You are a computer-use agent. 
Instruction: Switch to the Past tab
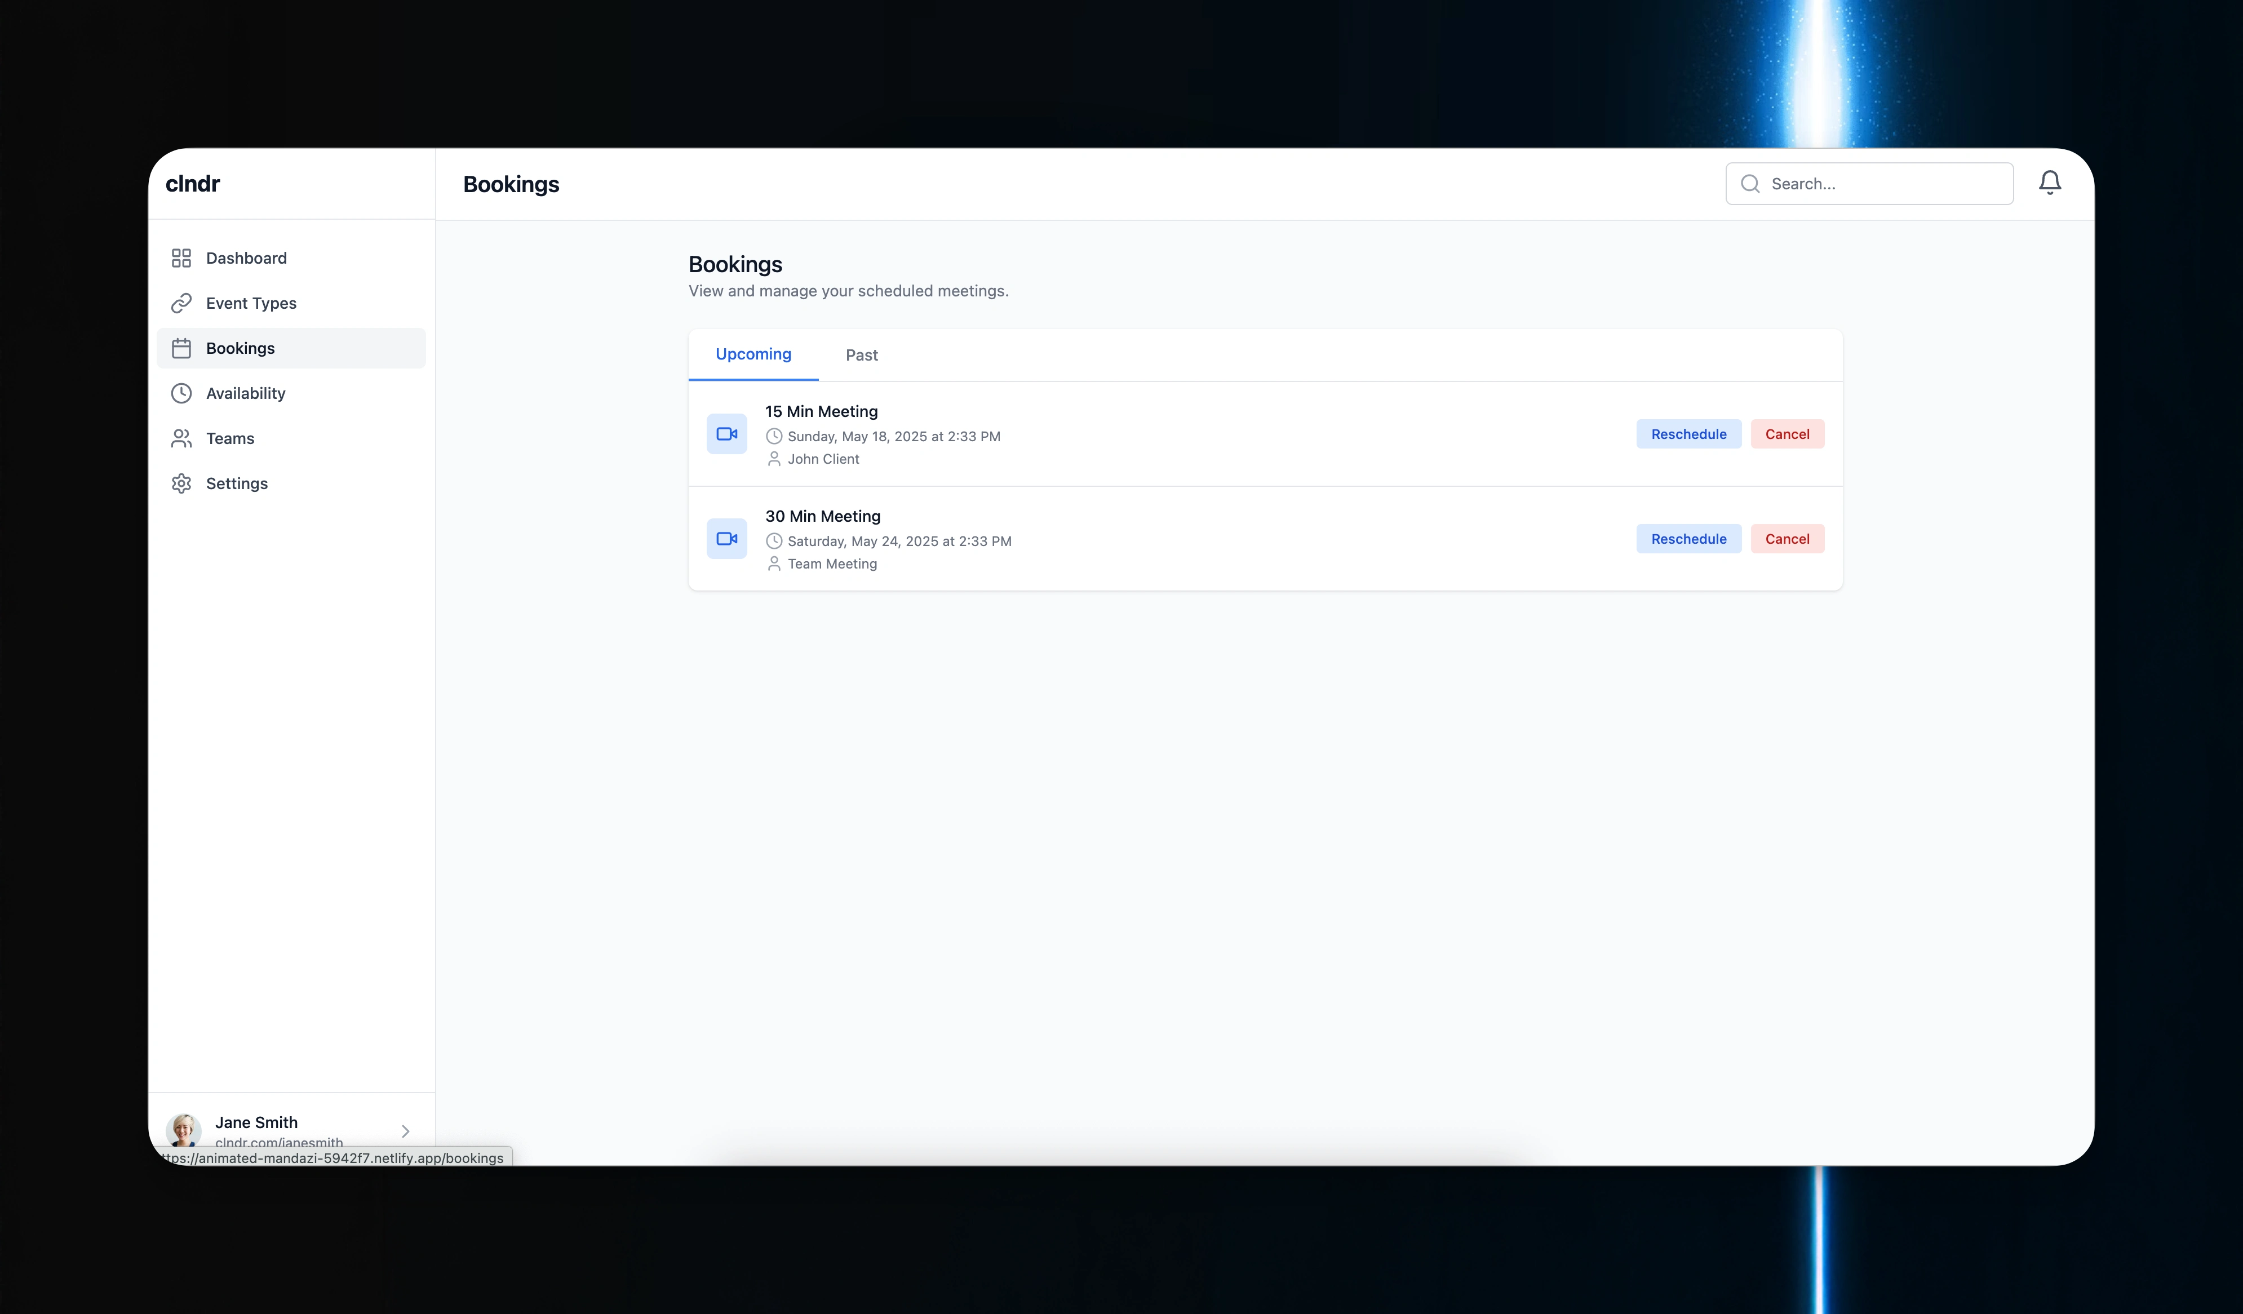point(862,355)
